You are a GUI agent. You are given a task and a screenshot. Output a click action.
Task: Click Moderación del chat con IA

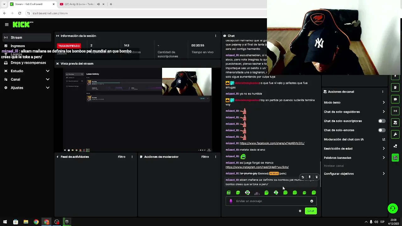tap(344, 139)
